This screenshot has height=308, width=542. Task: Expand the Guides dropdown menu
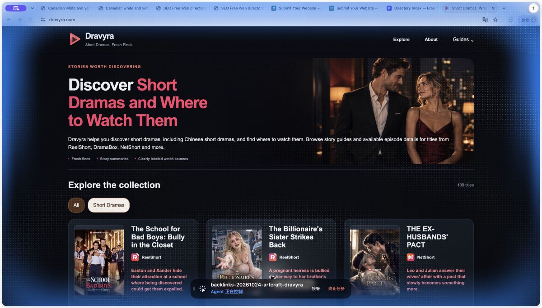point(463,40)
